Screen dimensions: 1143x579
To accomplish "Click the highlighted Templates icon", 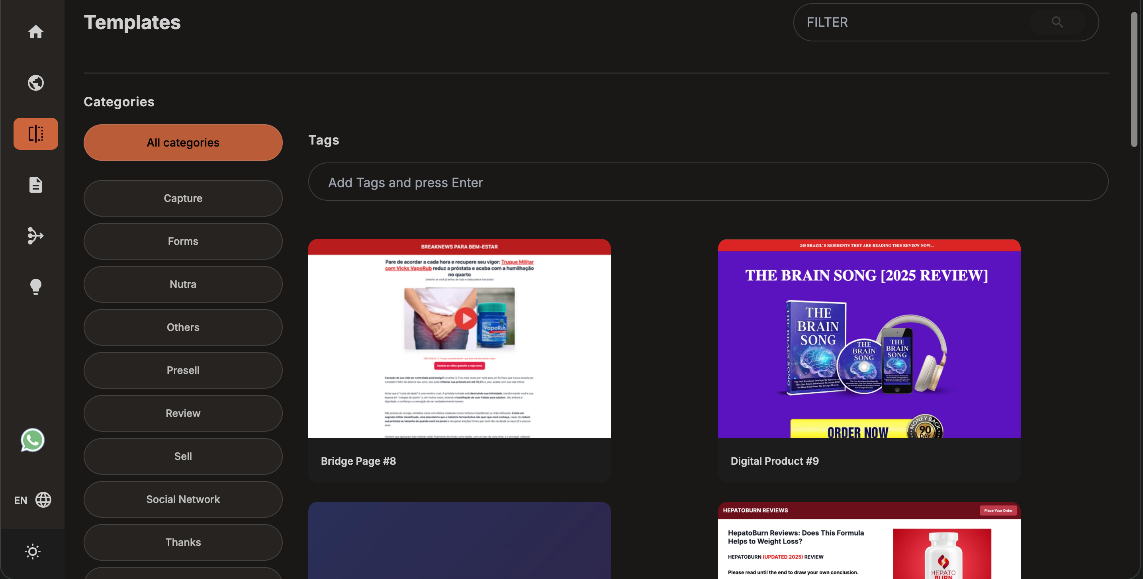I will (35, 133).
